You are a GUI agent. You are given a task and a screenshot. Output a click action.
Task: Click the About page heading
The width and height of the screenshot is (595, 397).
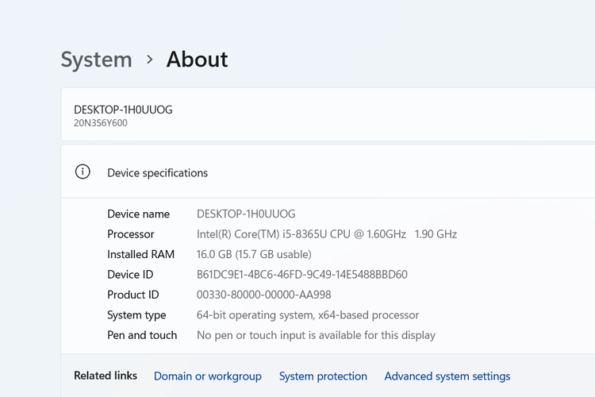tap(197, 60)
